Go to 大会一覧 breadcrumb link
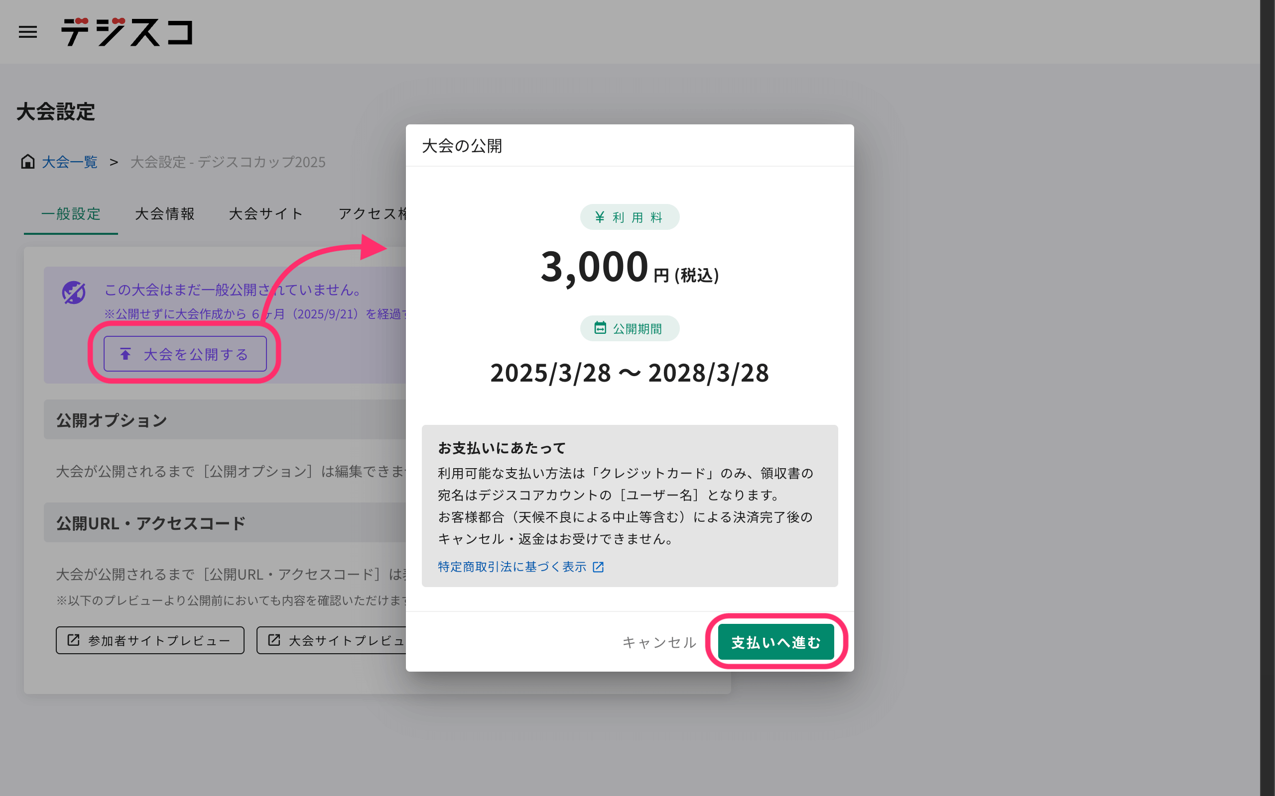Image resolution: width=1275 pixels, height=796 pixels. pos(70,162)
